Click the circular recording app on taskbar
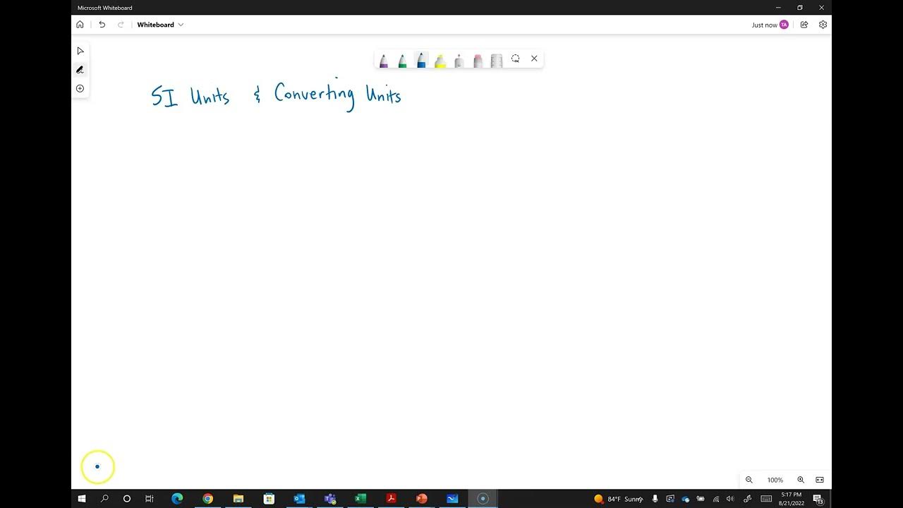Screen dimensions: 903x508 pyautogui.click(x=483, y=499)
